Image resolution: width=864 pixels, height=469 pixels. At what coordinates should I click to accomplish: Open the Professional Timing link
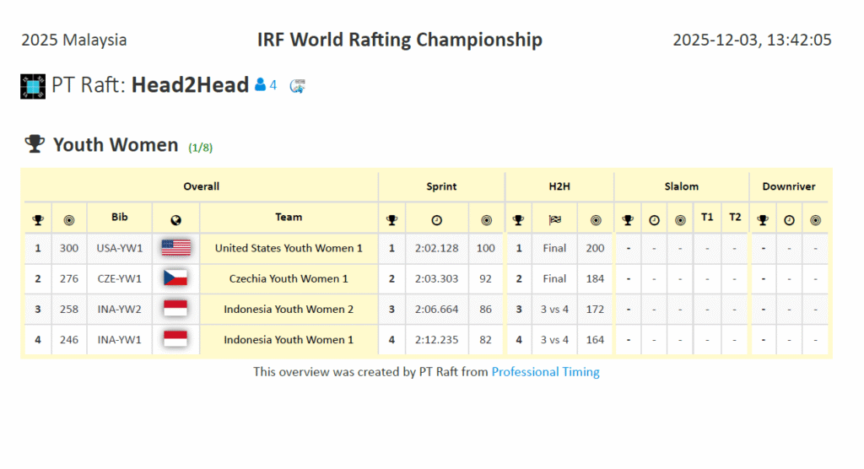tap(545, 372)
